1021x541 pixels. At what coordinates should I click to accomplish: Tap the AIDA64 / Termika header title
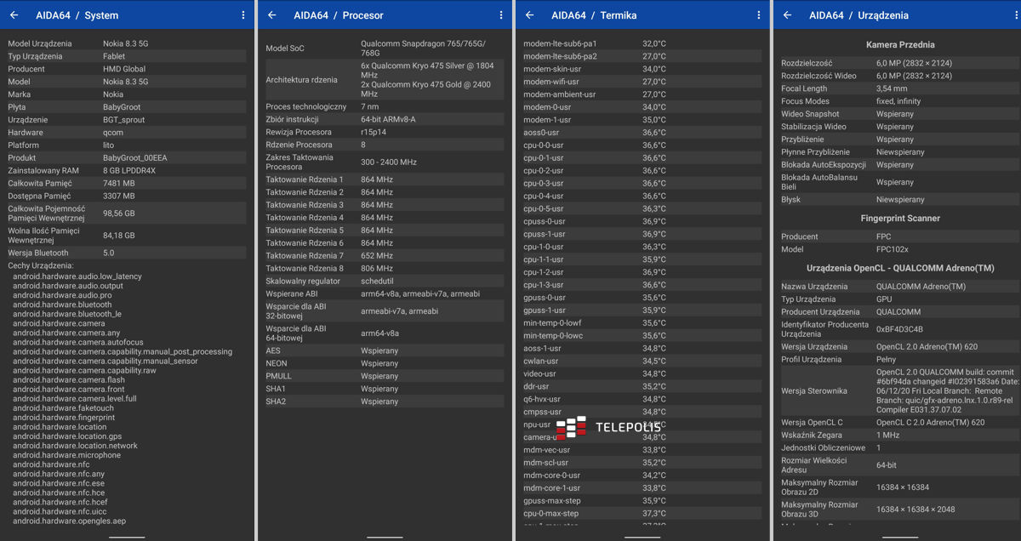point(594,15)
